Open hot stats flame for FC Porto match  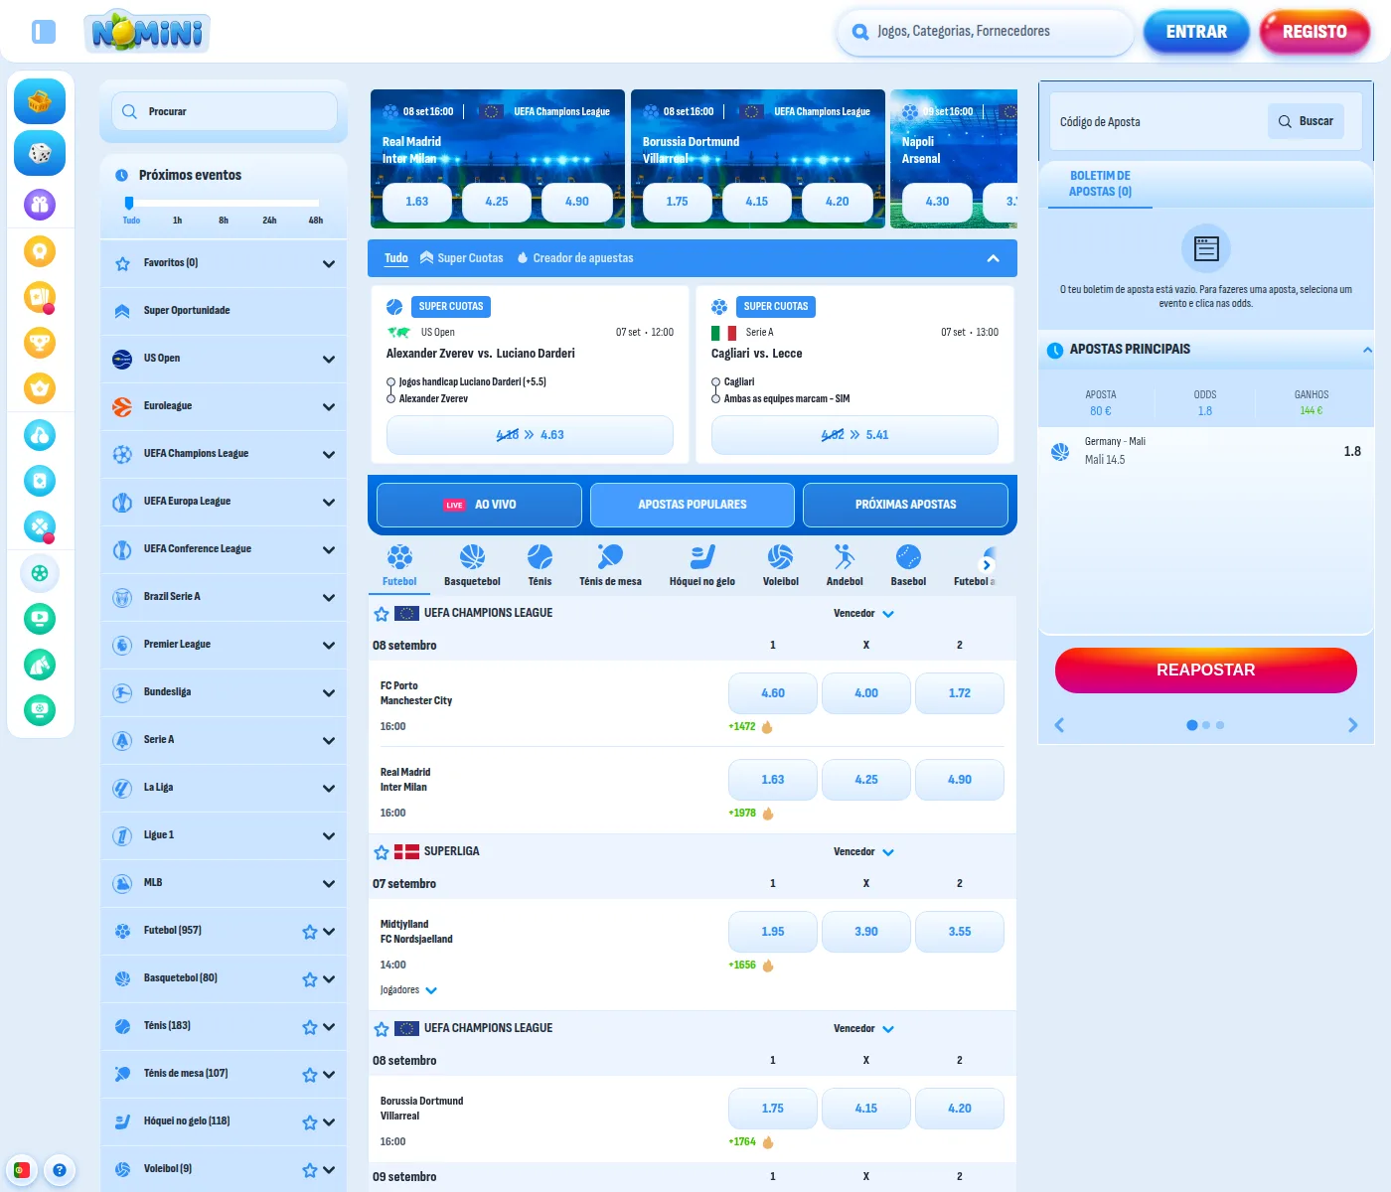(x=767, y=727)
